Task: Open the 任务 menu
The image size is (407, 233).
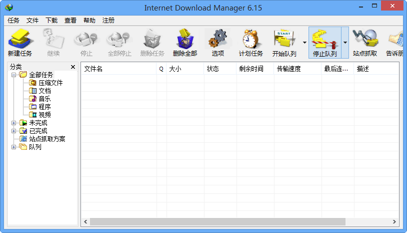Action: click(x=13, y=20)
